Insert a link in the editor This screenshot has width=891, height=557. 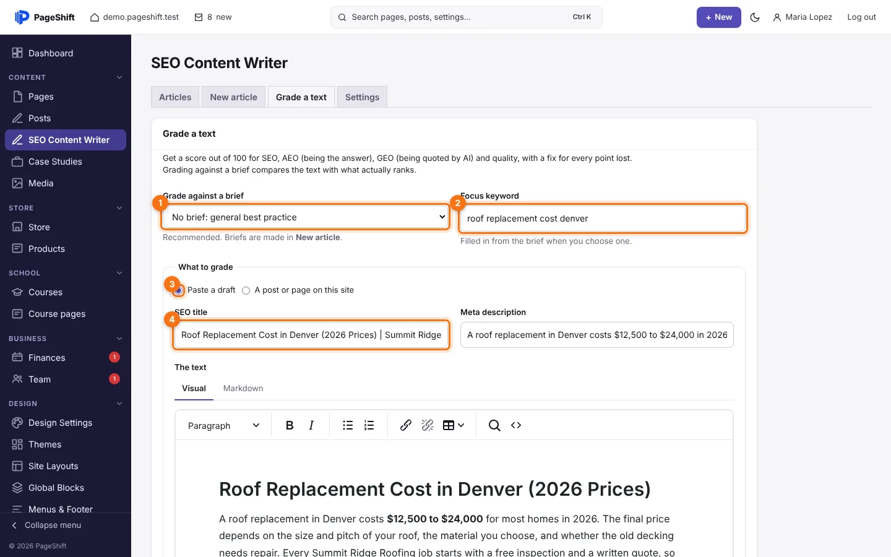point(406,425)
